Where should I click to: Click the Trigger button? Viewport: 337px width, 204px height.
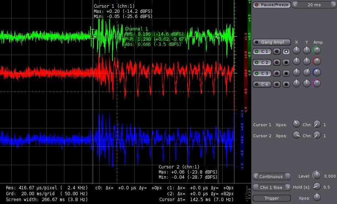pos(272,198)
